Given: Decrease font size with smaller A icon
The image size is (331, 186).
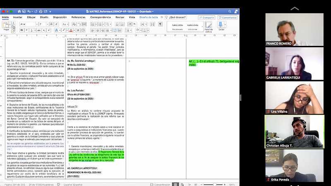Looking at the screenshot, I should [x=56, y=24].
